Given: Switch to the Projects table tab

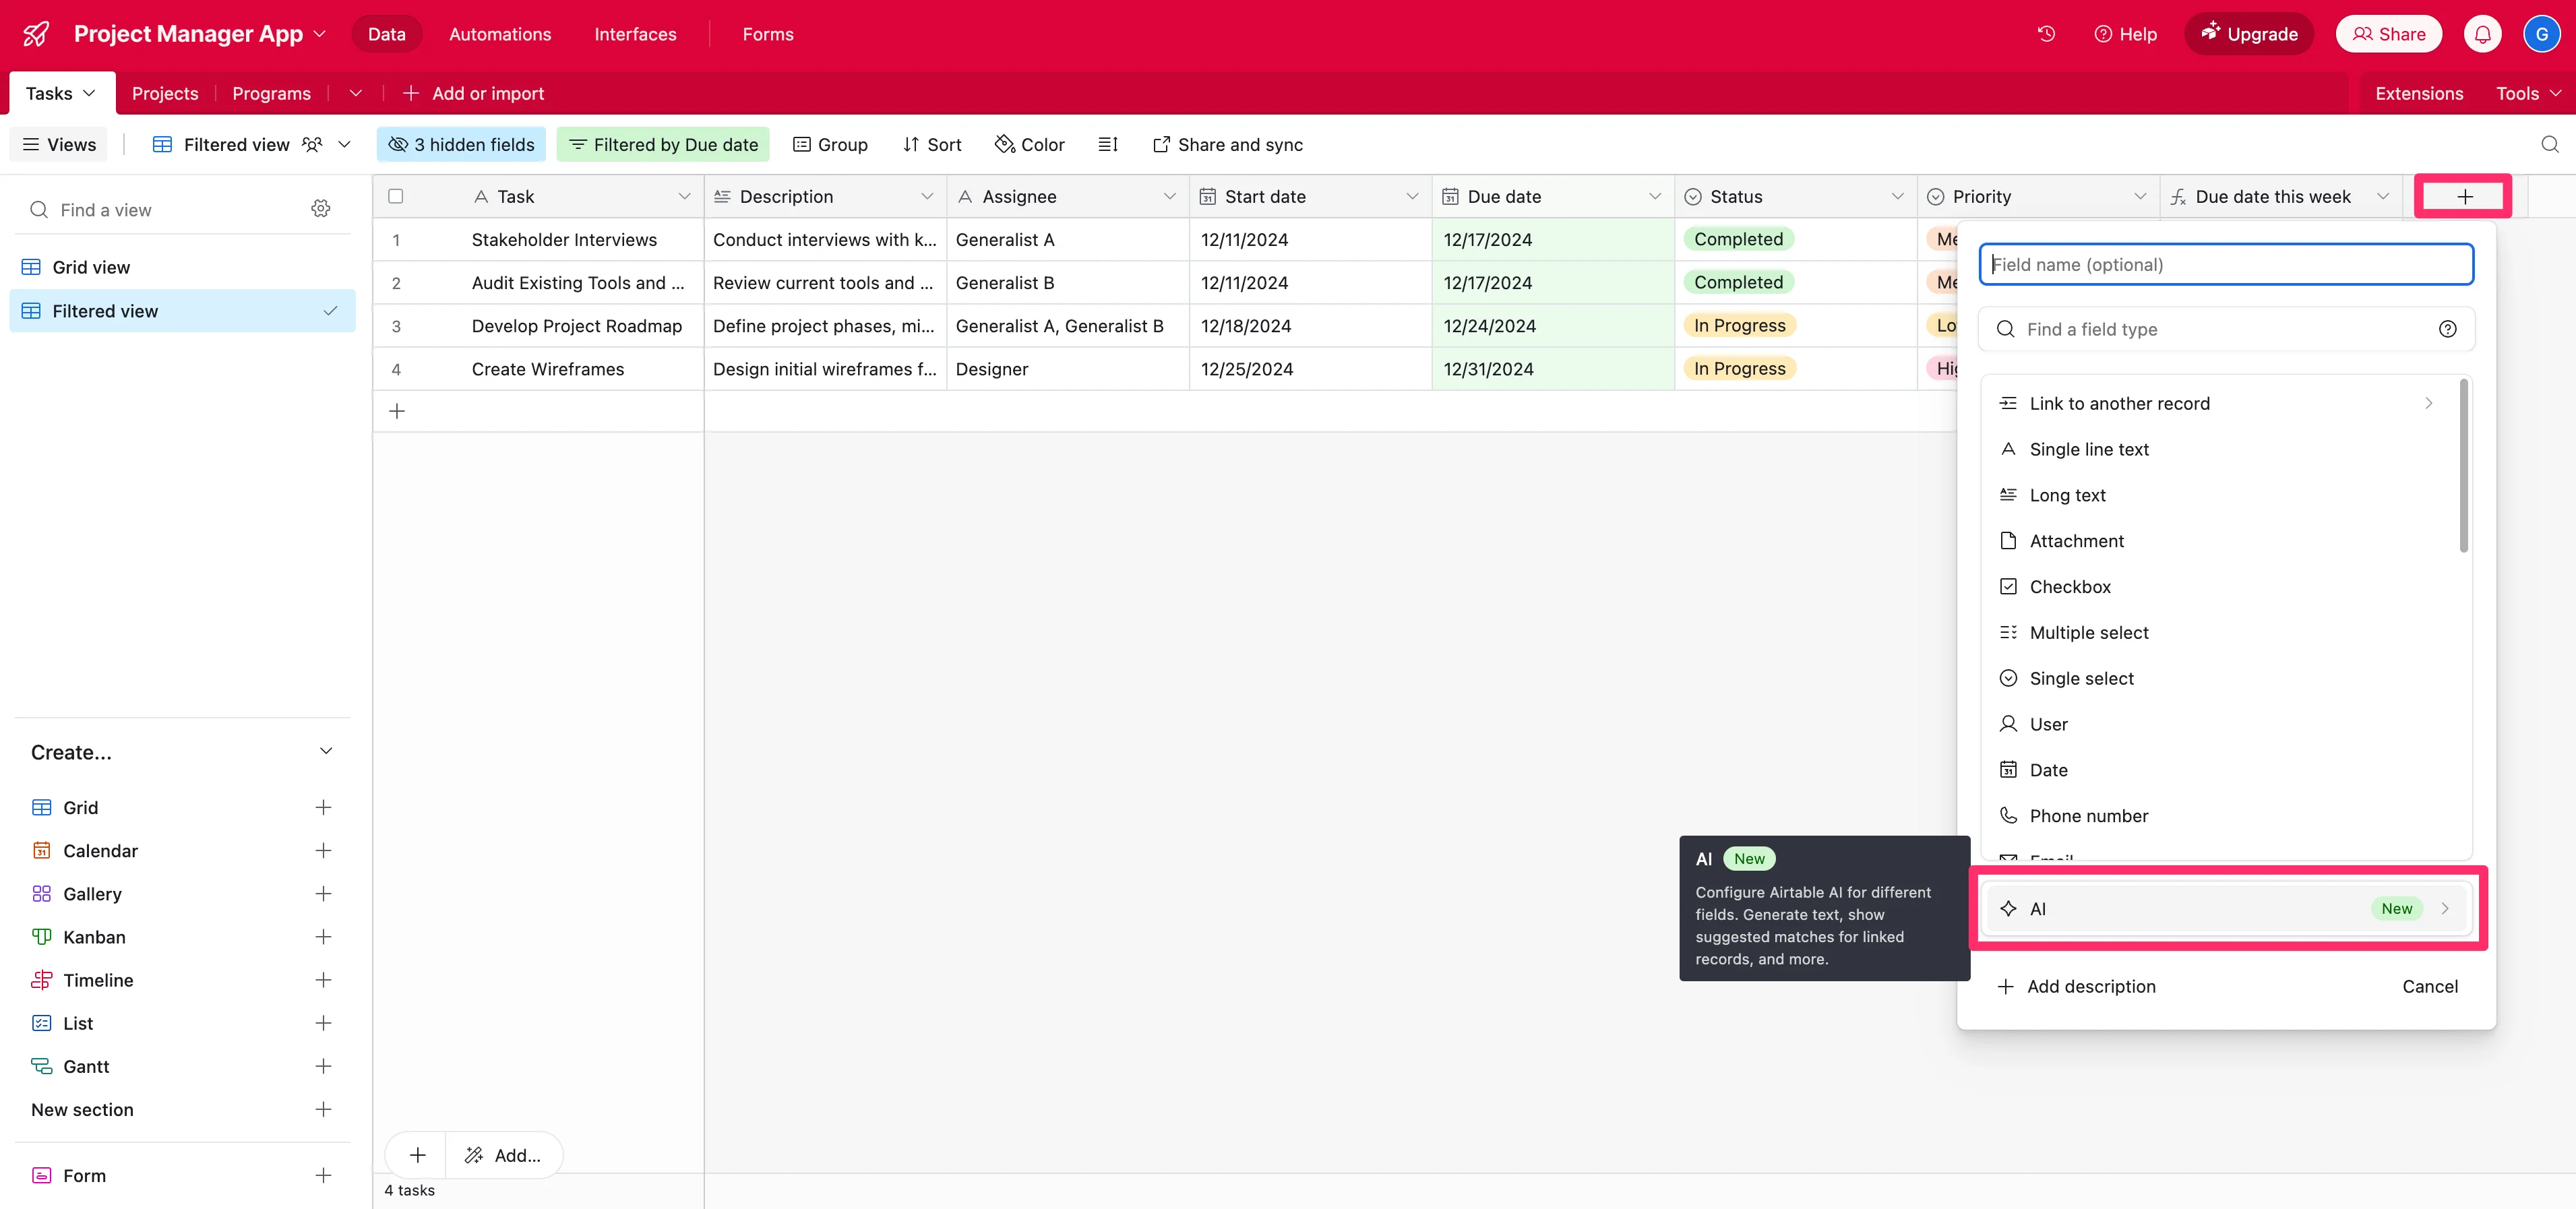Looking at the screenshot, I should [165, 94].
